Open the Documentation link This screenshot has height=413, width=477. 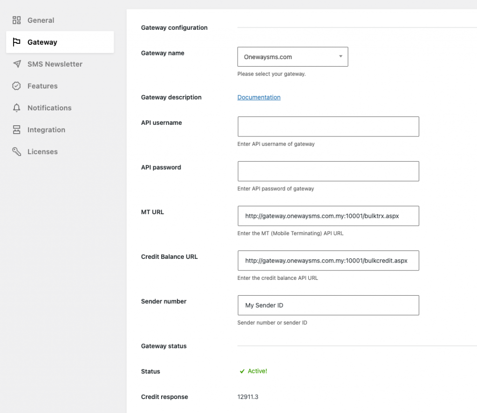point(259,97)
